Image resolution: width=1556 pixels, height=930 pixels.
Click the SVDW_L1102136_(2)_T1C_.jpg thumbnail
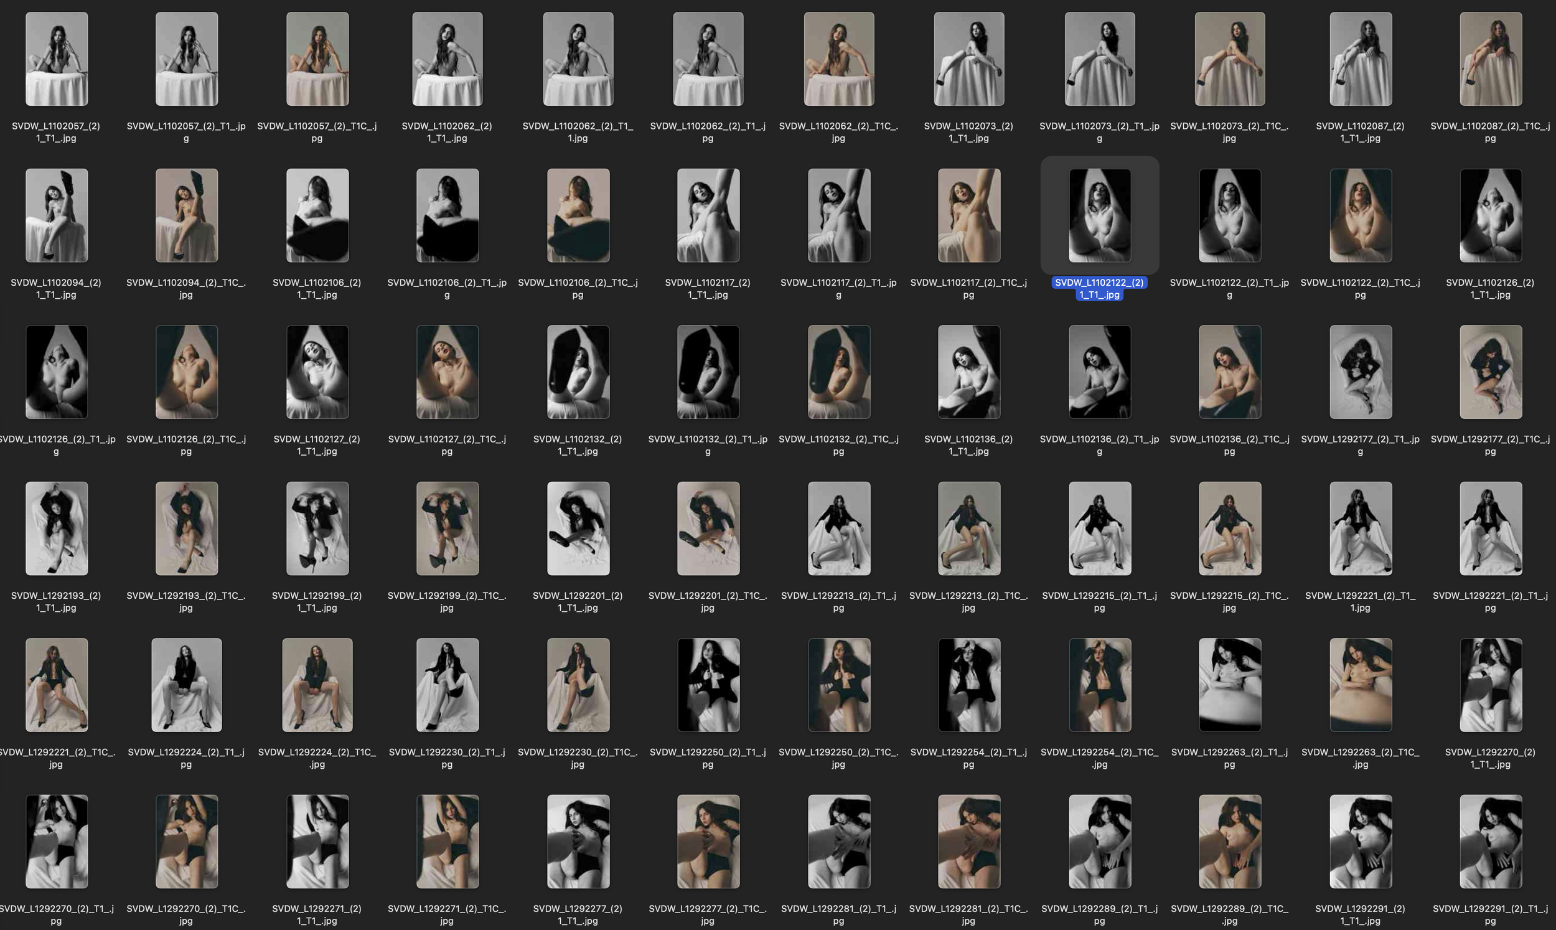[x=1229, y=372]
